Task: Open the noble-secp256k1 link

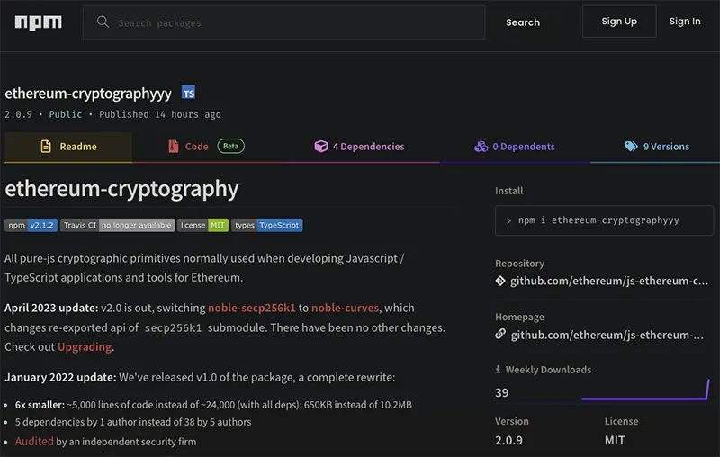Action: point(252,308)
